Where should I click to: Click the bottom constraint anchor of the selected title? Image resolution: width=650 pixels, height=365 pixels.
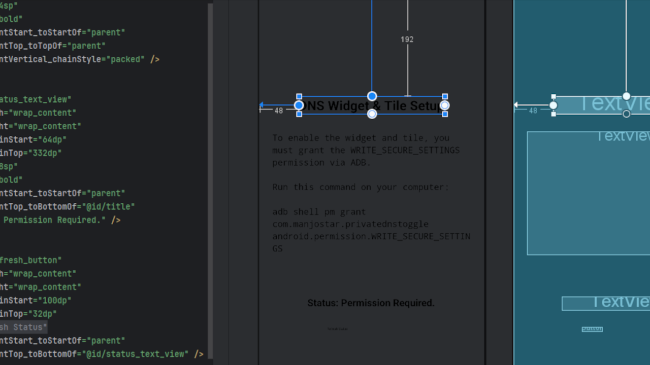[372, 114]
